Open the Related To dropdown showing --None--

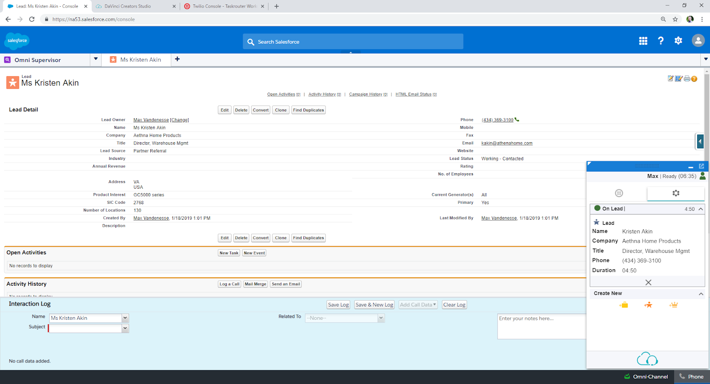click(345, 318)
